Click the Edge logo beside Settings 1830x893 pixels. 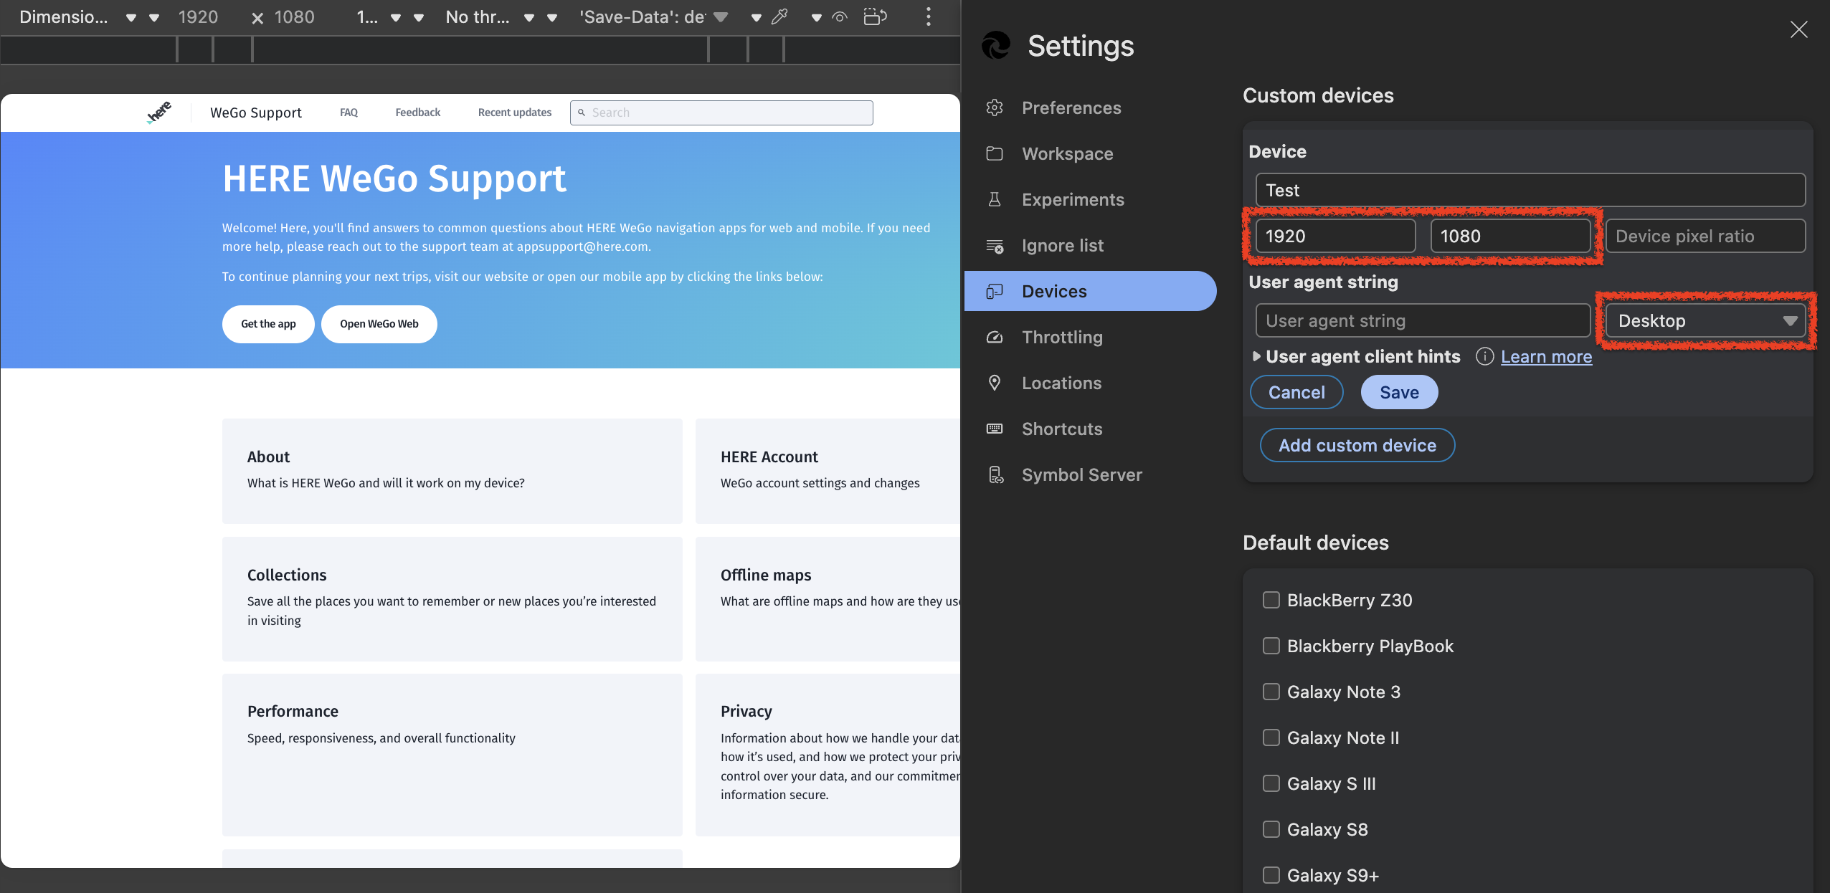(996, 46)
